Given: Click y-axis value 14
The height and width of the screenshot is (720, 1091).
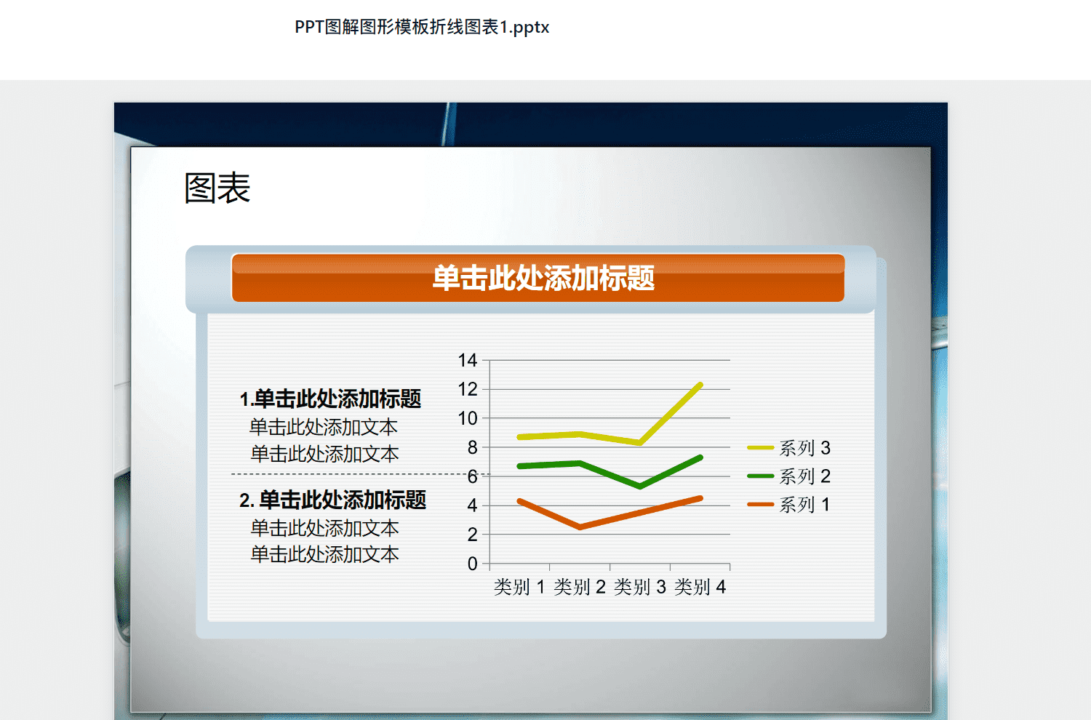Looking at the screenshot, I should pos(468,360).
